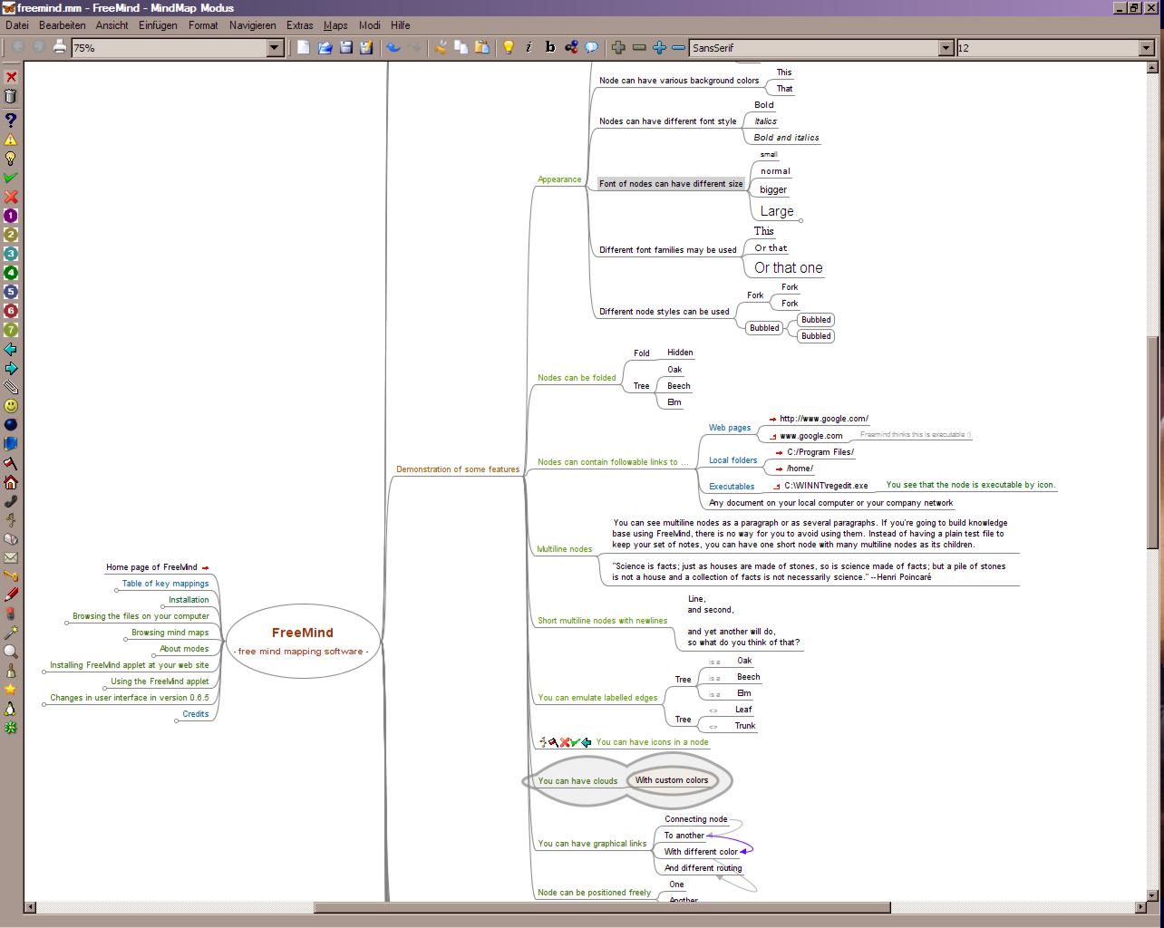The image size is (1164, 928).
Task: Add the cyan forward arrow icon
Action: (x=11, y=368)
